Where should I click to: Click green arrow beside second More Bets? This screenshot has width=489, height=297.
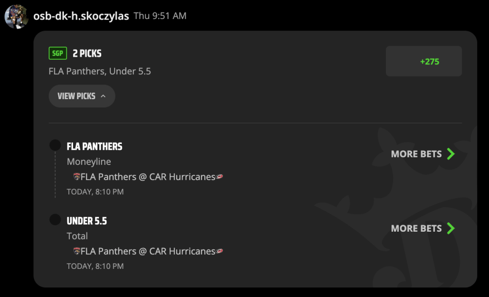(451, 228)
